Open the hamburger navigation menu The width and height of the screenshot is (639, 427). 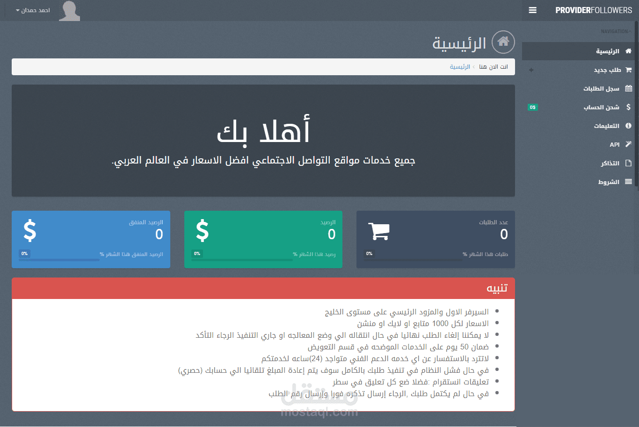pyautogui.click(x=532, y=10)
